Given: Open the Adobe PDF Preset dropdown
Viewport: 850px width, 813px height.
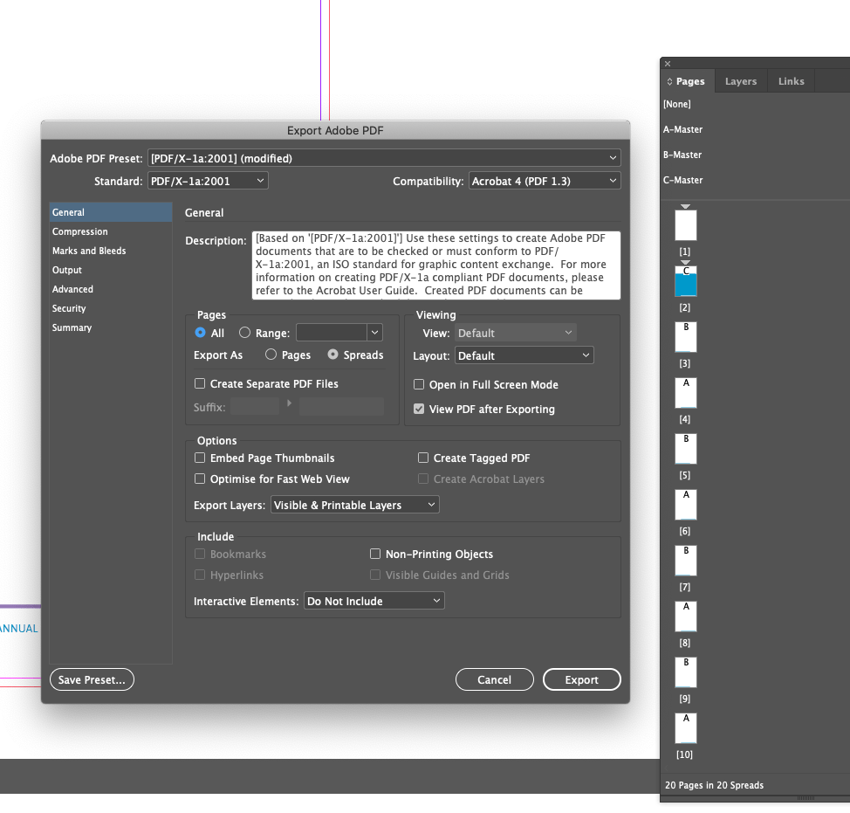Looking at the screenshot, I should (x=385, y=158).
